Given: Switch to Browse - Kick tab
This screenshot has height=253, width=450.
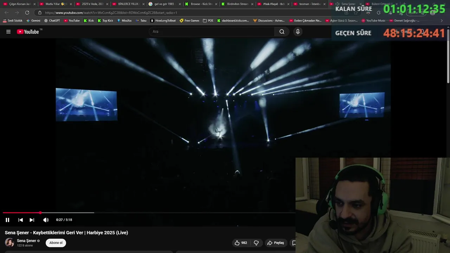Looking at the screenshot, I should click(x=201, y=4).
